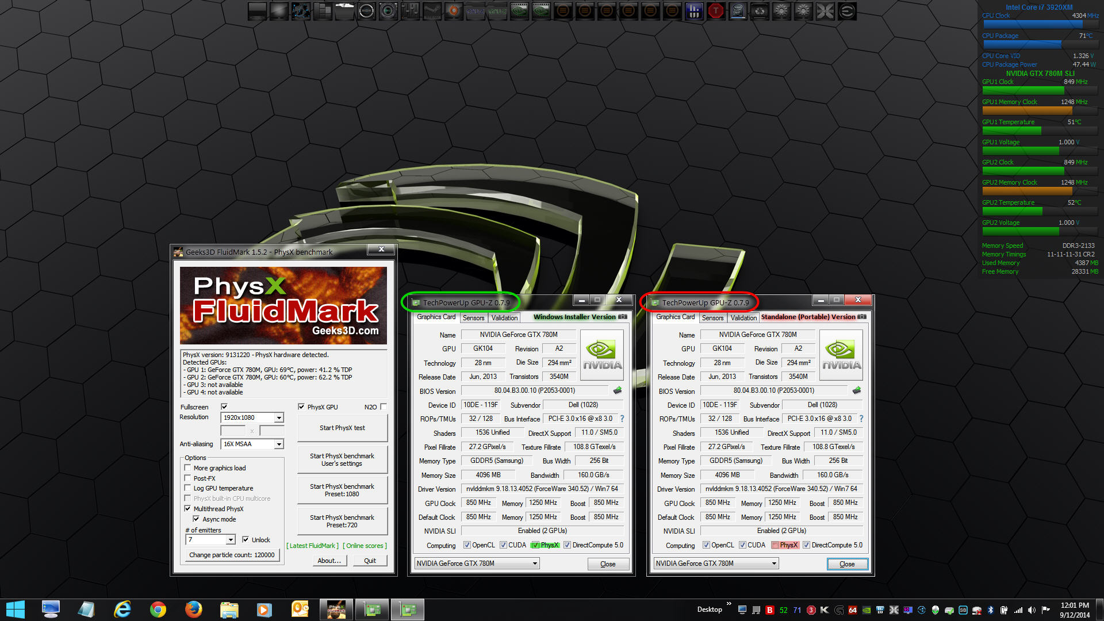Click the red Bitdefender B tray icon
Image resolution: width=1104 pixels, height=621 pixels.
pyautogui.click(x=769, y=610)
